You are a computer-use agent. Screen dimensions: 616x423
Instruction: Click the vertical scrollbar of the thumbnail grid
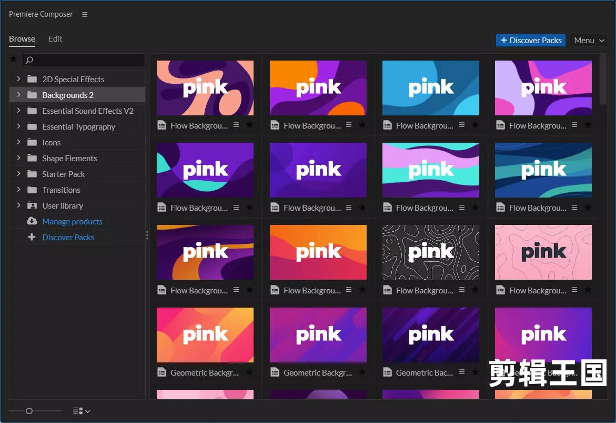click(x=603, y=80)
